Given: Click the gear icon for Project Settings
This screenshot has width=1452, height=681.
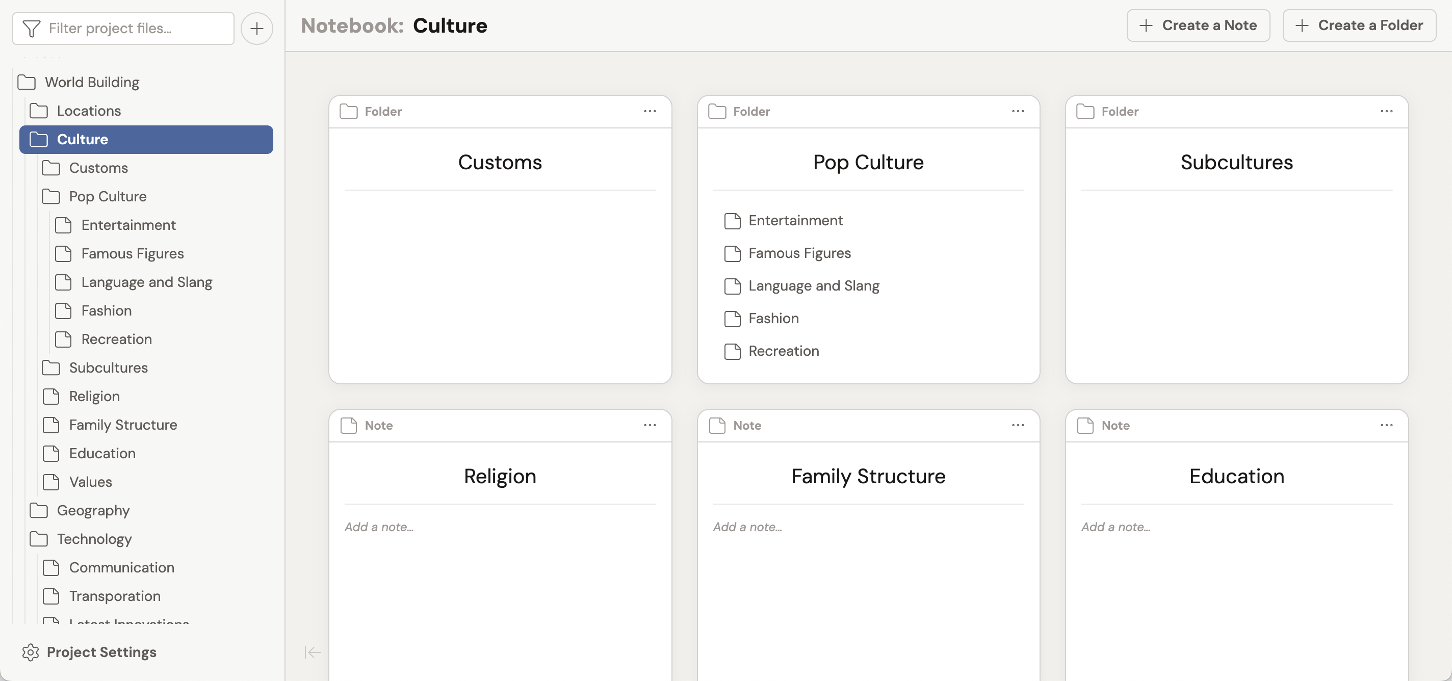Looking at the screenshot, I should 31,652.
